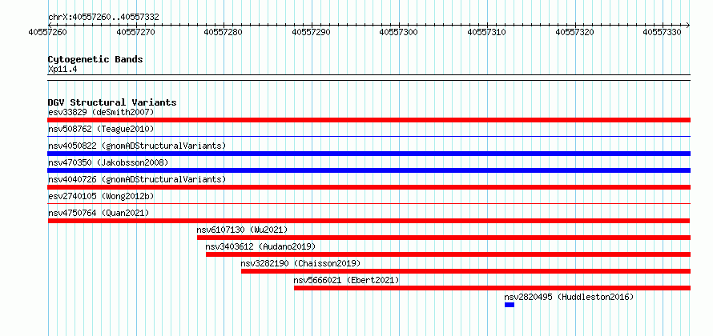Image resolution: width=713 pixels, height=336 pixels.
Task: Click the Cytogenetic Bands track title
Action: pos(95,59)
